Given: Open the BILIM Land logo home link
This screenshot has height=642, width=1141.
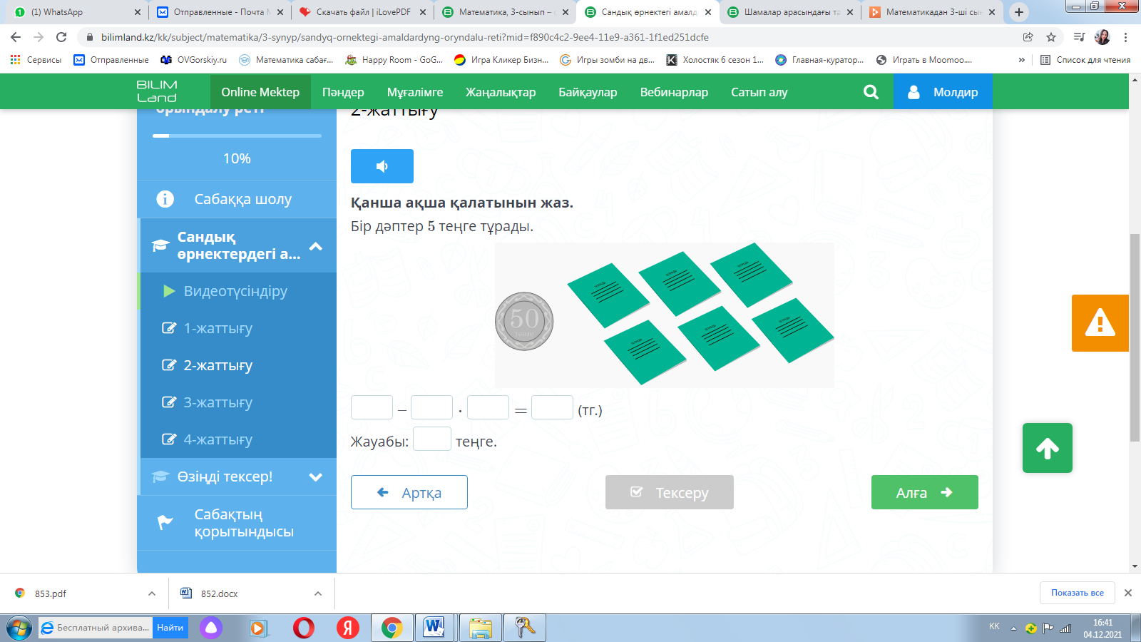Looking at the screenshot, I should coord(157,92).
